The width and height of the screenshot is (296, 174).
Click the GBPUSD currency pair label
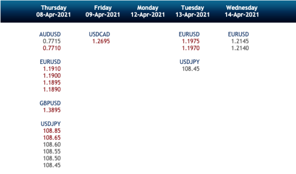point(50,103)
